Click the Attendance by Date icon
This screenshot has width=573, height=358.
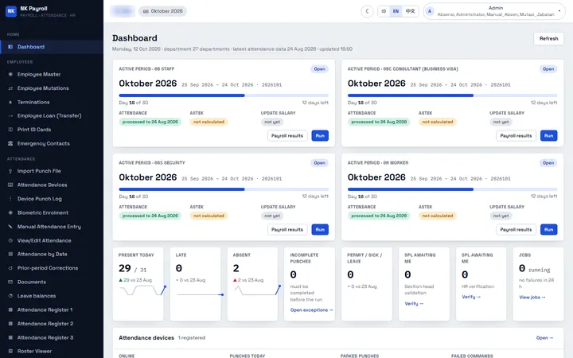point(10,254)
